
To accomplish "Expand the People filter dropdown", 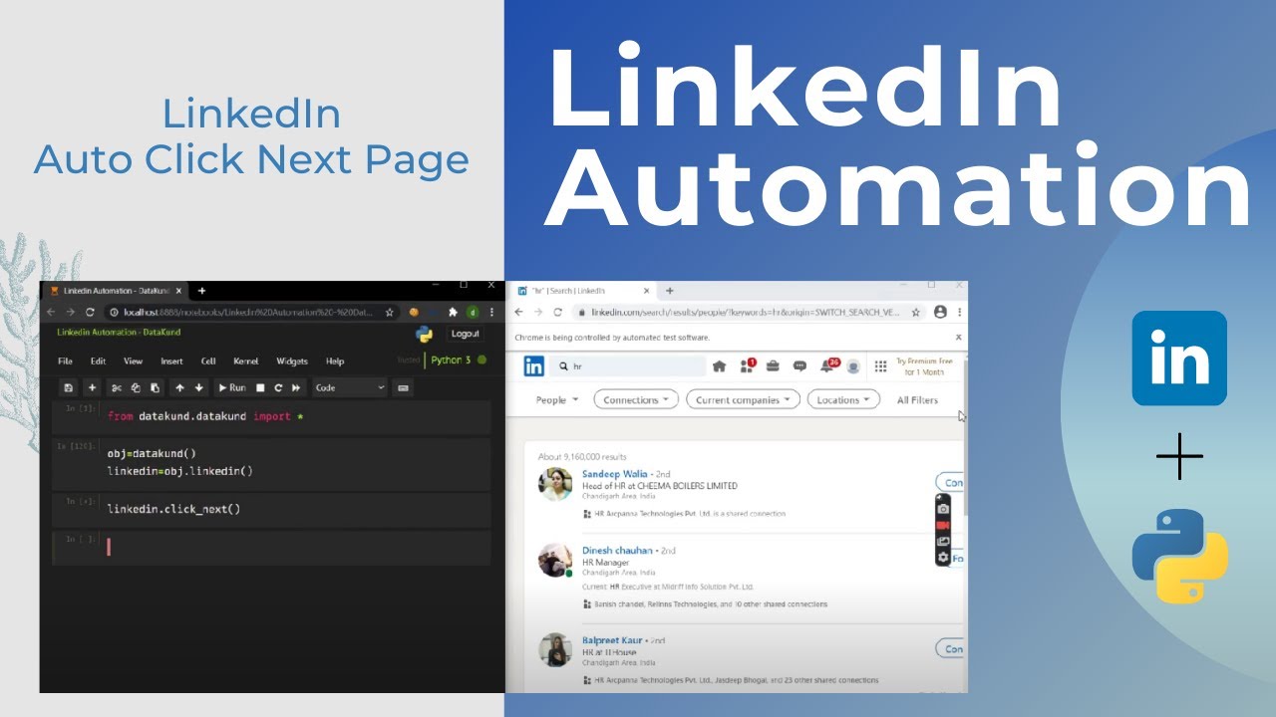I will tap(557, 399).
